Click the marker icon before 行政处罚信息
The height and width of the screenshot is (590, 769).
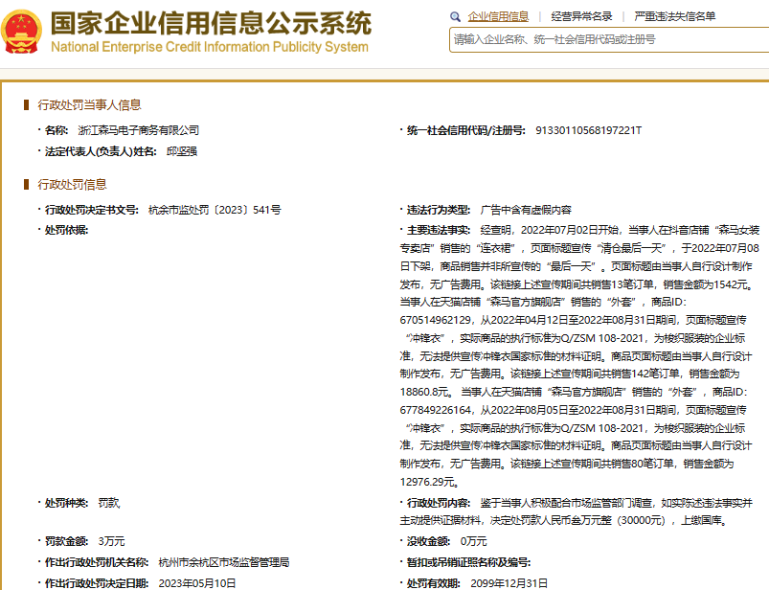27,184
